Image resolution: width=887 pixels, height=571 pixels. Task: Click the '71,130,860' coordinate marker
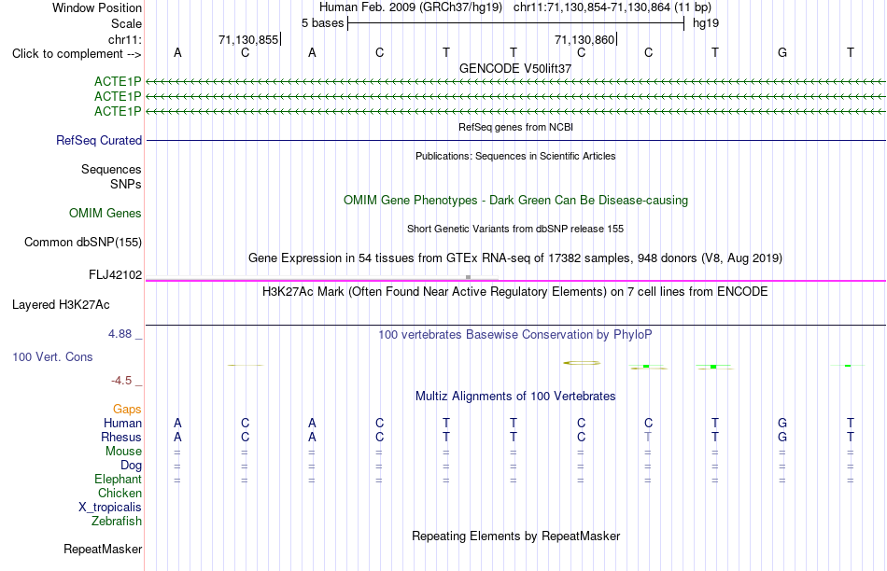(584, 39)
